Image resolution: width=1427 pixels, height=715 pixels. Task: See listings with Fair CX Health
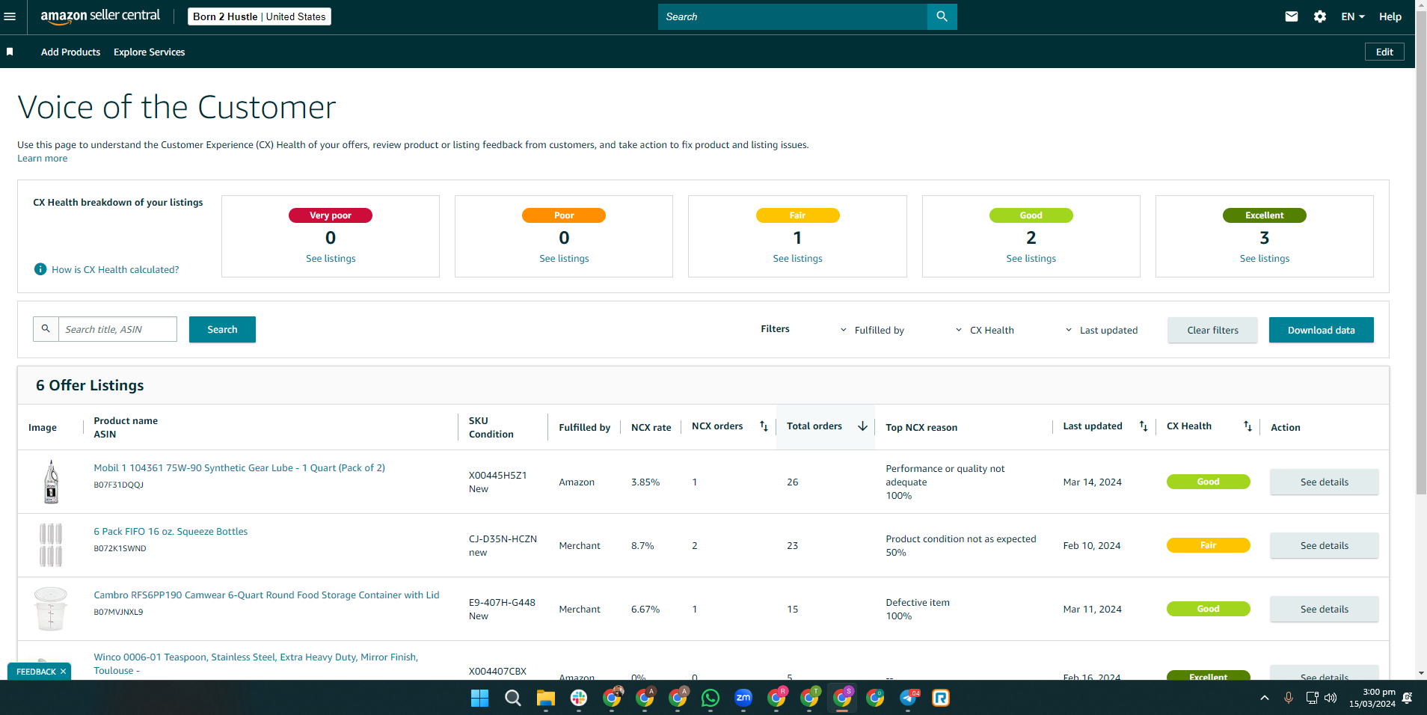(797, 258)
